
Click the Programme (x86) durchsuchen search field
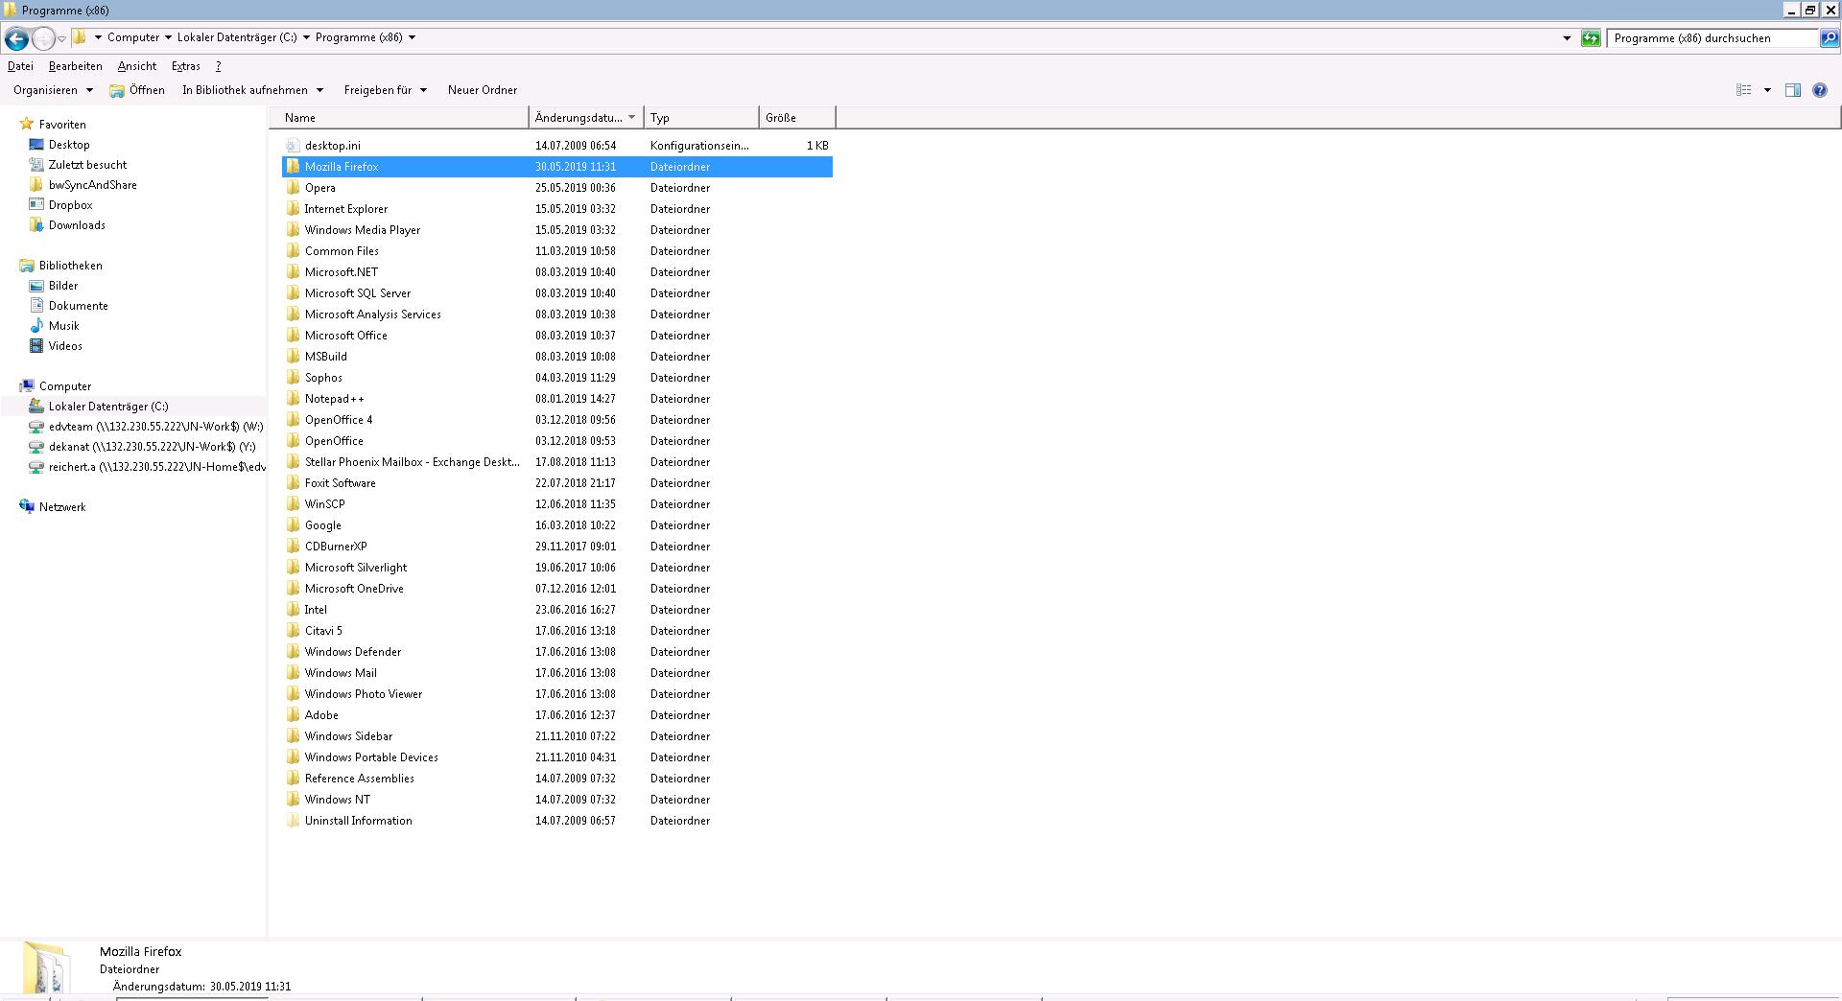coord(1713,38)
